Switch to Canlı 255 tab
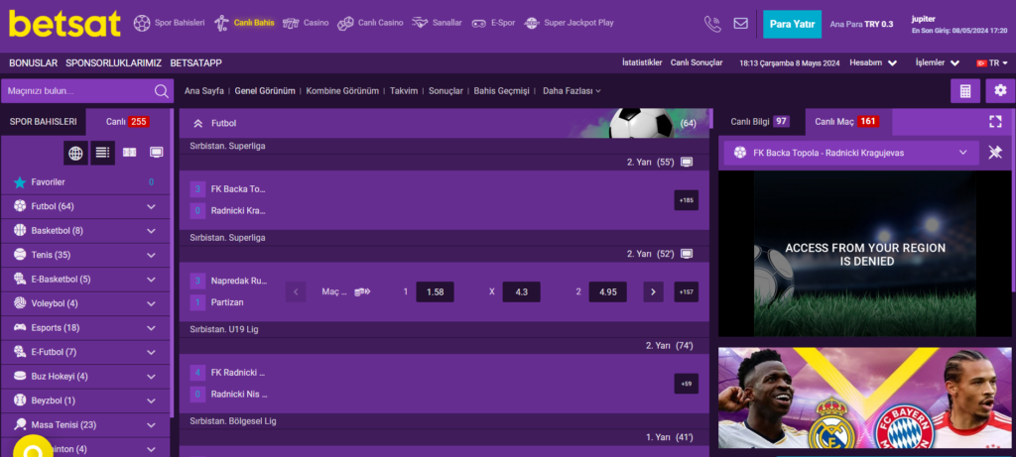 [128, 122]
